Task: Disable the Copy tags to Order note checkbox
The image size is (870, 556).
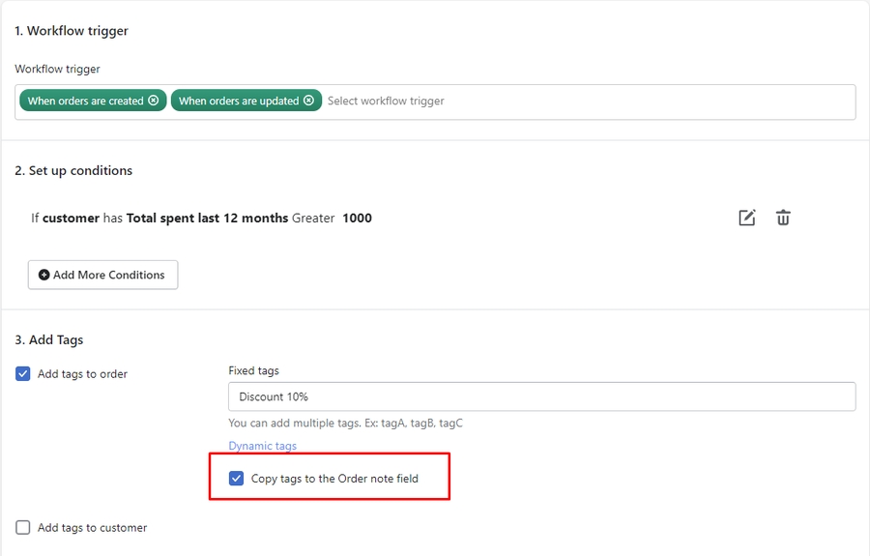Action: tap(236, 478)
